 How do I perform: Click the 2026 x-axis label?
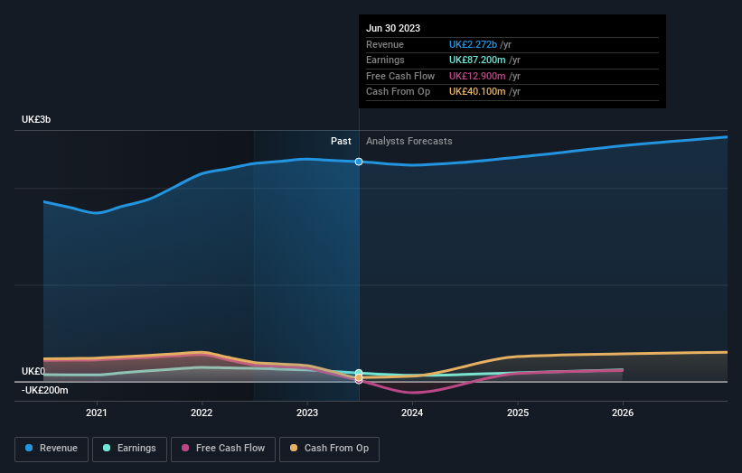pyautogui.click(x=623, y=413)
